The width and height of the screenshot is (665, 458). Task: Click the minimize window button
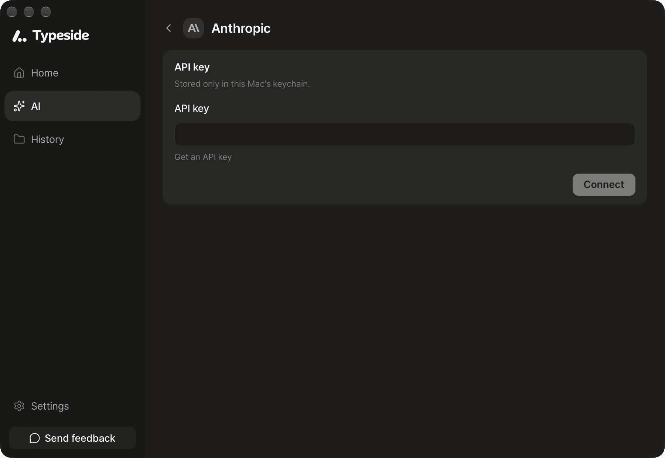coord(29,12)
